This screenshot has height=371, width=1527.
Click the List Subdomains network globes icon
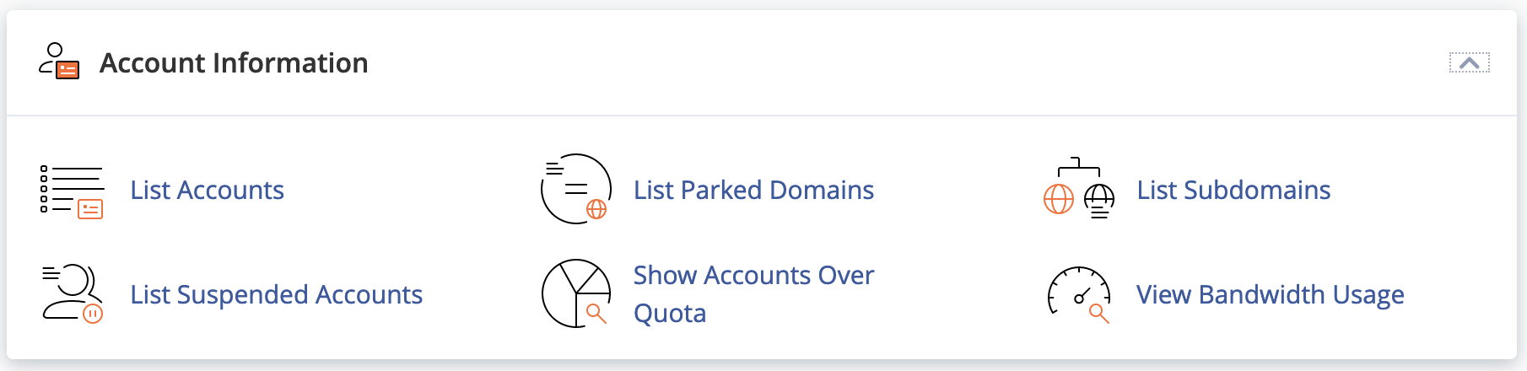point(1079,189)
